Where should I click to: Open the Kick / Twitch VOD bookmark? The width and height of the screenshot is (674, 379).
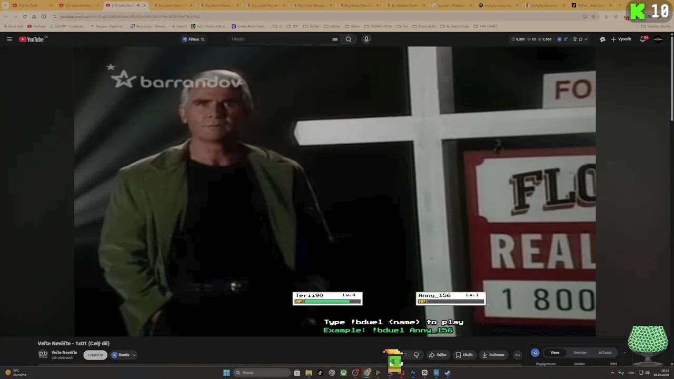click(210, 26)
